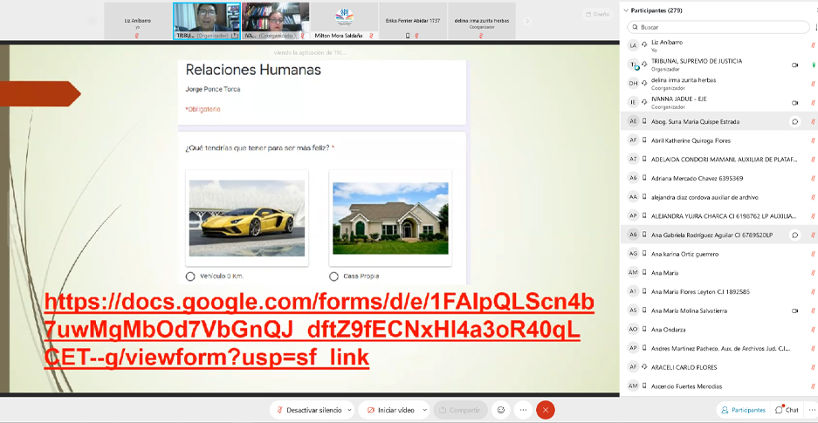Click the camera icon beside TRIBUNAL SUPREMO DE JUSTICIA
This screenshot has height=423, width=818.
(794, 65)
